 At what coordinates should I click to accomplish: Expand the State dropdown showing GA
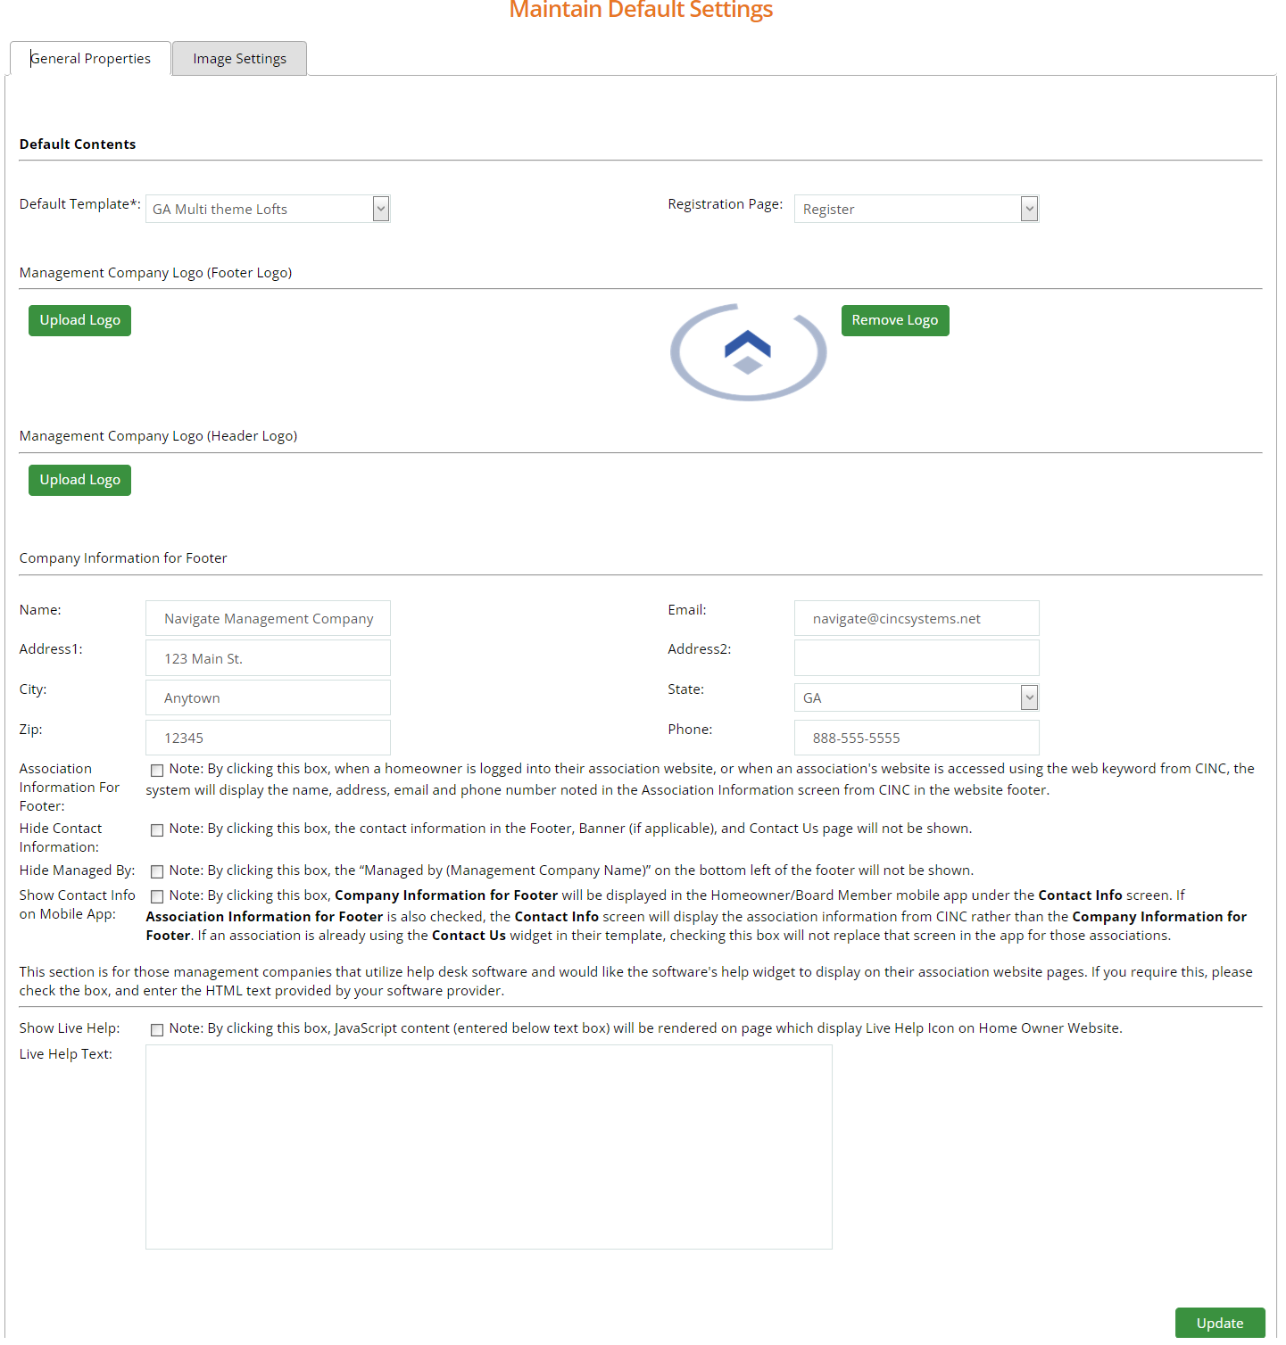tap(917, 697)
